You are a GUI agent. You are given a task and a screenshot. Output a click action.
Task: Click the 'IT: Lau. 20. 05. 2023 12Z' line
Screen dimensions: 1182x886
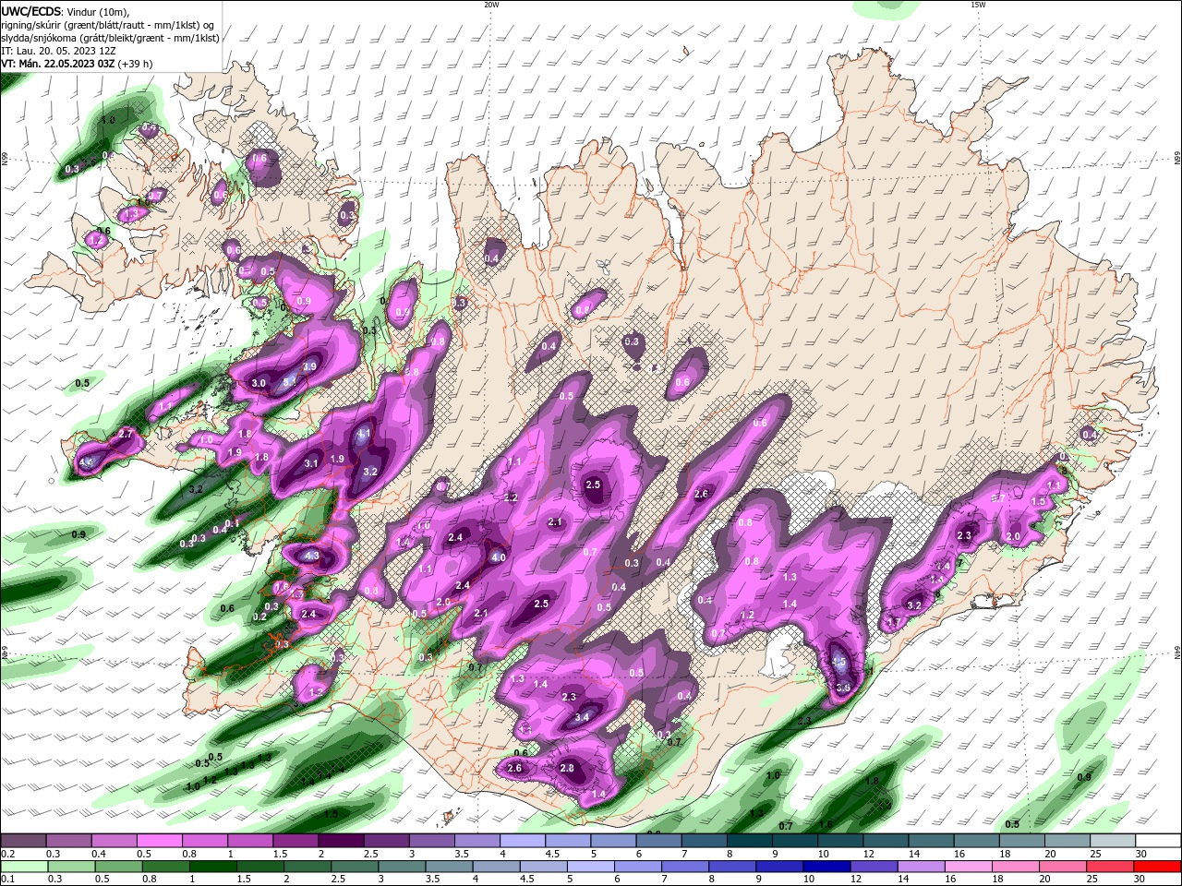(x=58, y=51)
